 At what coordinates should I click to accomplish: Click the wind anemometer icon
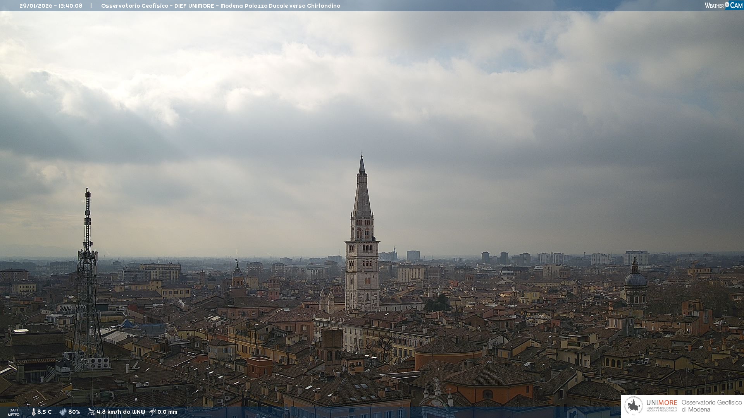tap(91, 412)
